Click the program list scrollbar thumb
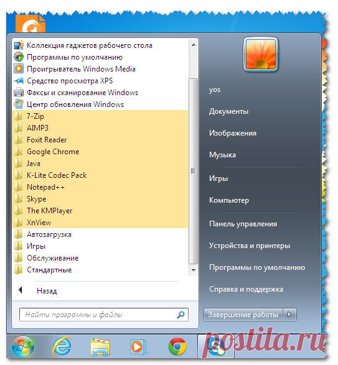The height and width of the screenshot is (365, 338). (x=193, y=171)
